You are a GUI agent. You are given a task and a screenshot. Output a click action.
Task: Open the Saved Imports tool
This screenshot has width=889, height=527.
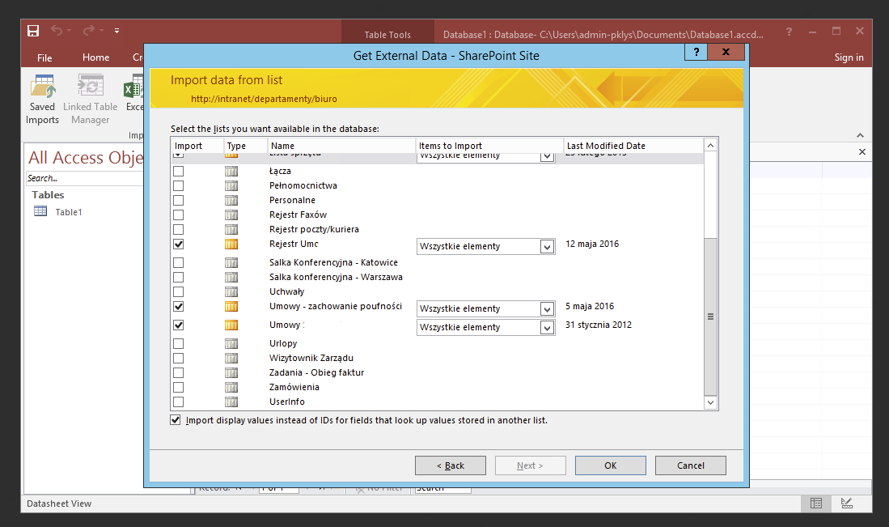pos(42,93)
